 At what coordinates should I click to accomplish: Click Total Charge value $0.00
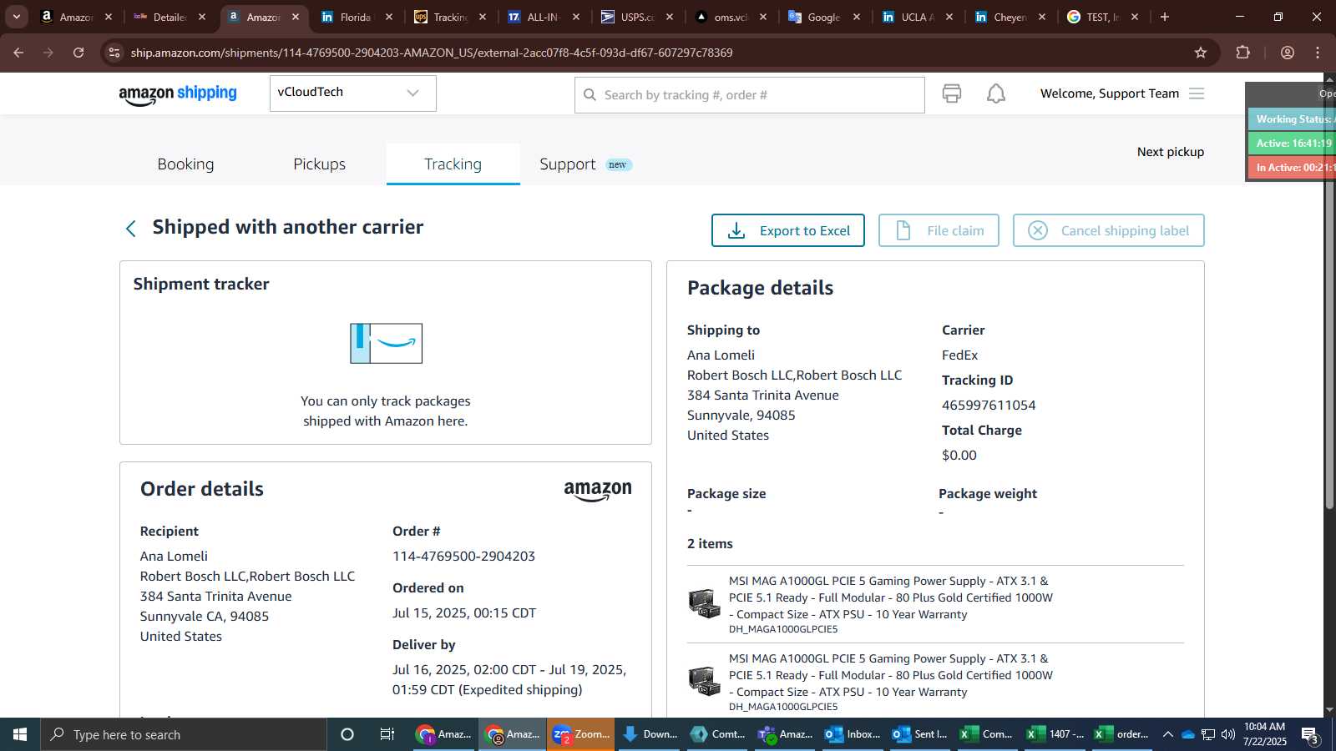coord(959,455)
